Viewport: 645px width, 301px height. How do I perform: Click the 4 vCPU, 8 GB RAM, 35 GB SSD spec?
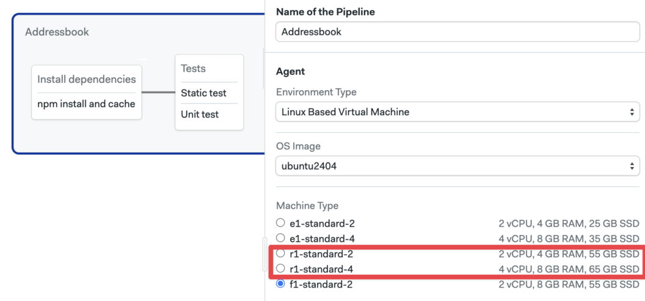[569, 239]
